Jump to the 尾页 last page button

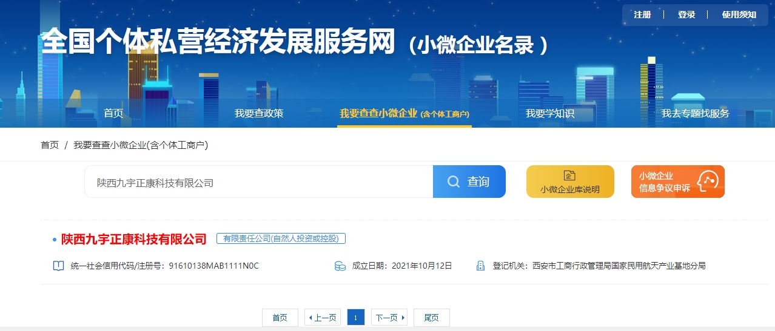point(431,318)
